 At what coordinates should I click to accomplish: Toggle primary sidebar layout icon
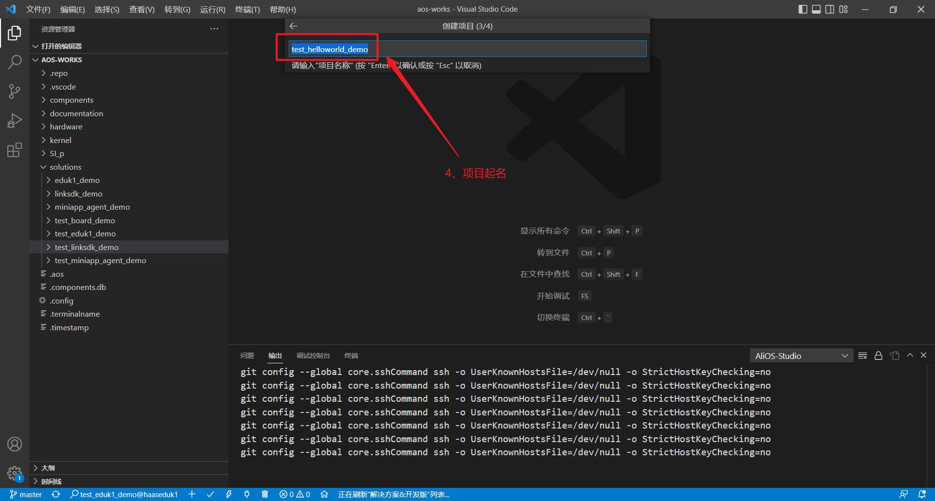(803, 9)
